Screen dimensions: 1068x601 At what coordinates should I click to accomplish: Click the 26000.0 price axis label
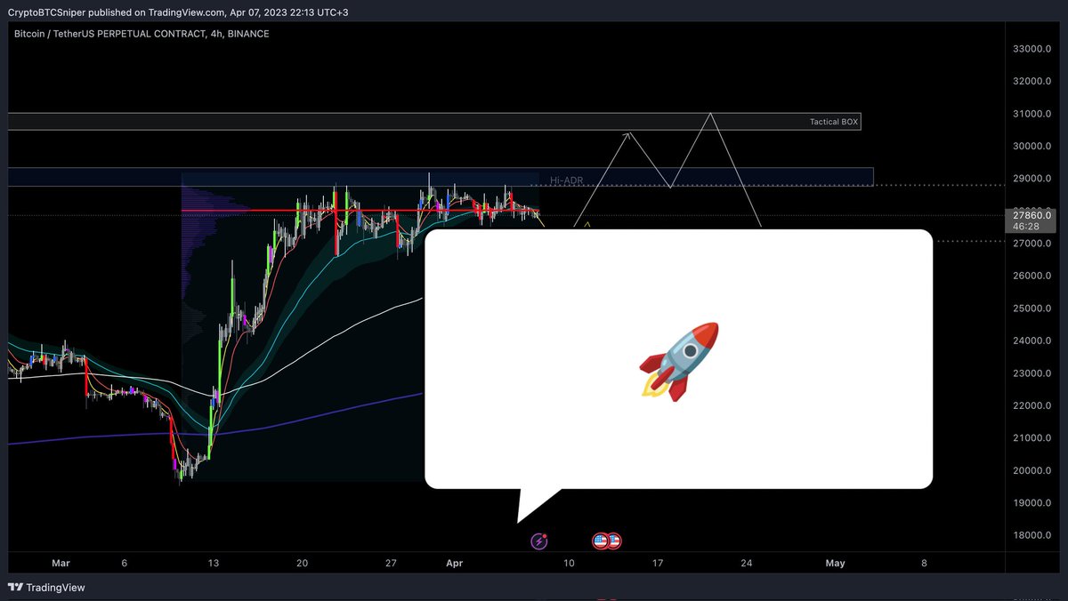coord(1032,276)
